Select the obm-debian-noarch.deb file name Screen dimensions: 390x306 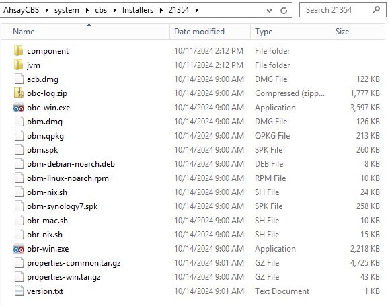(x=71, y=164)
